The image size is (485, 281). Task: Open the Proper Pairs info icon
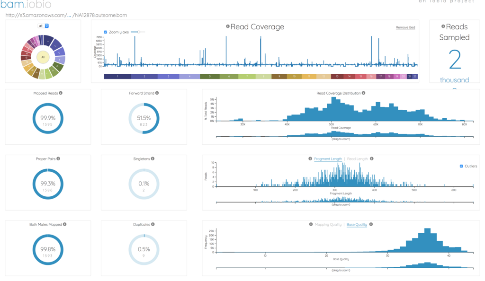(58, 159)
